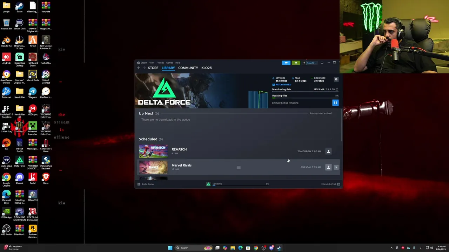Download REMATCH update now
449x252 pixels.
tap(329, 151)
